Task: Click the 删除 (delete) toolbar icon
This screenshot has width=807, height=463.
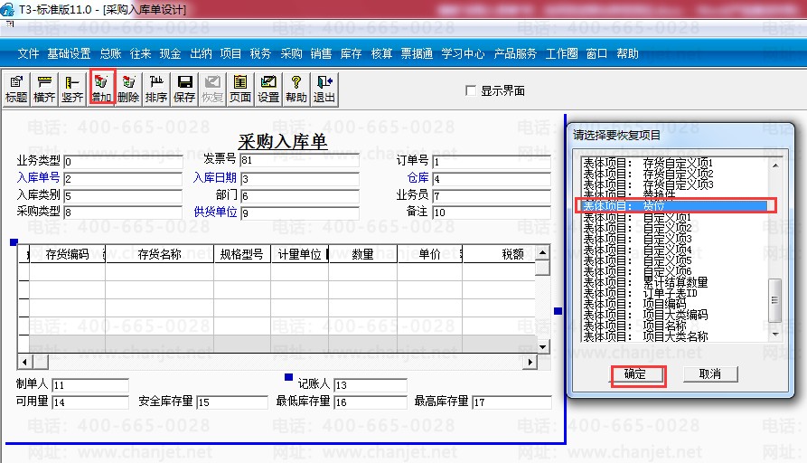Action: (128, 89)
